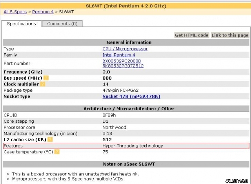The image size is (251, 184).
Task: Click the Package type label
Action: (x=18, y=90)
